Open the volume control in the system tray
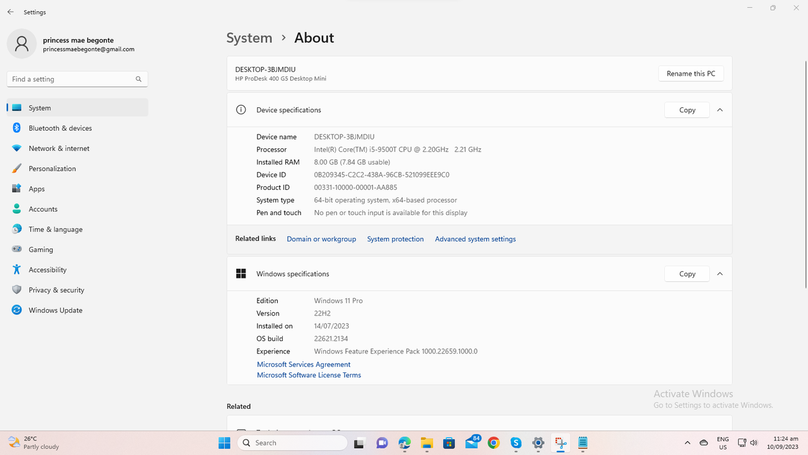The image size is (808, 455). tap(753, 442)
